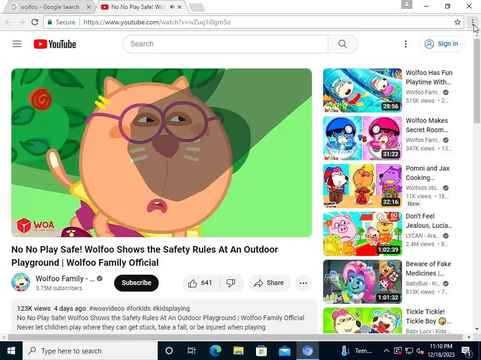The image size is (481, 360).
Task: Open Task View in taskbar
Action: pyautogui.click(x=192, y=351)
